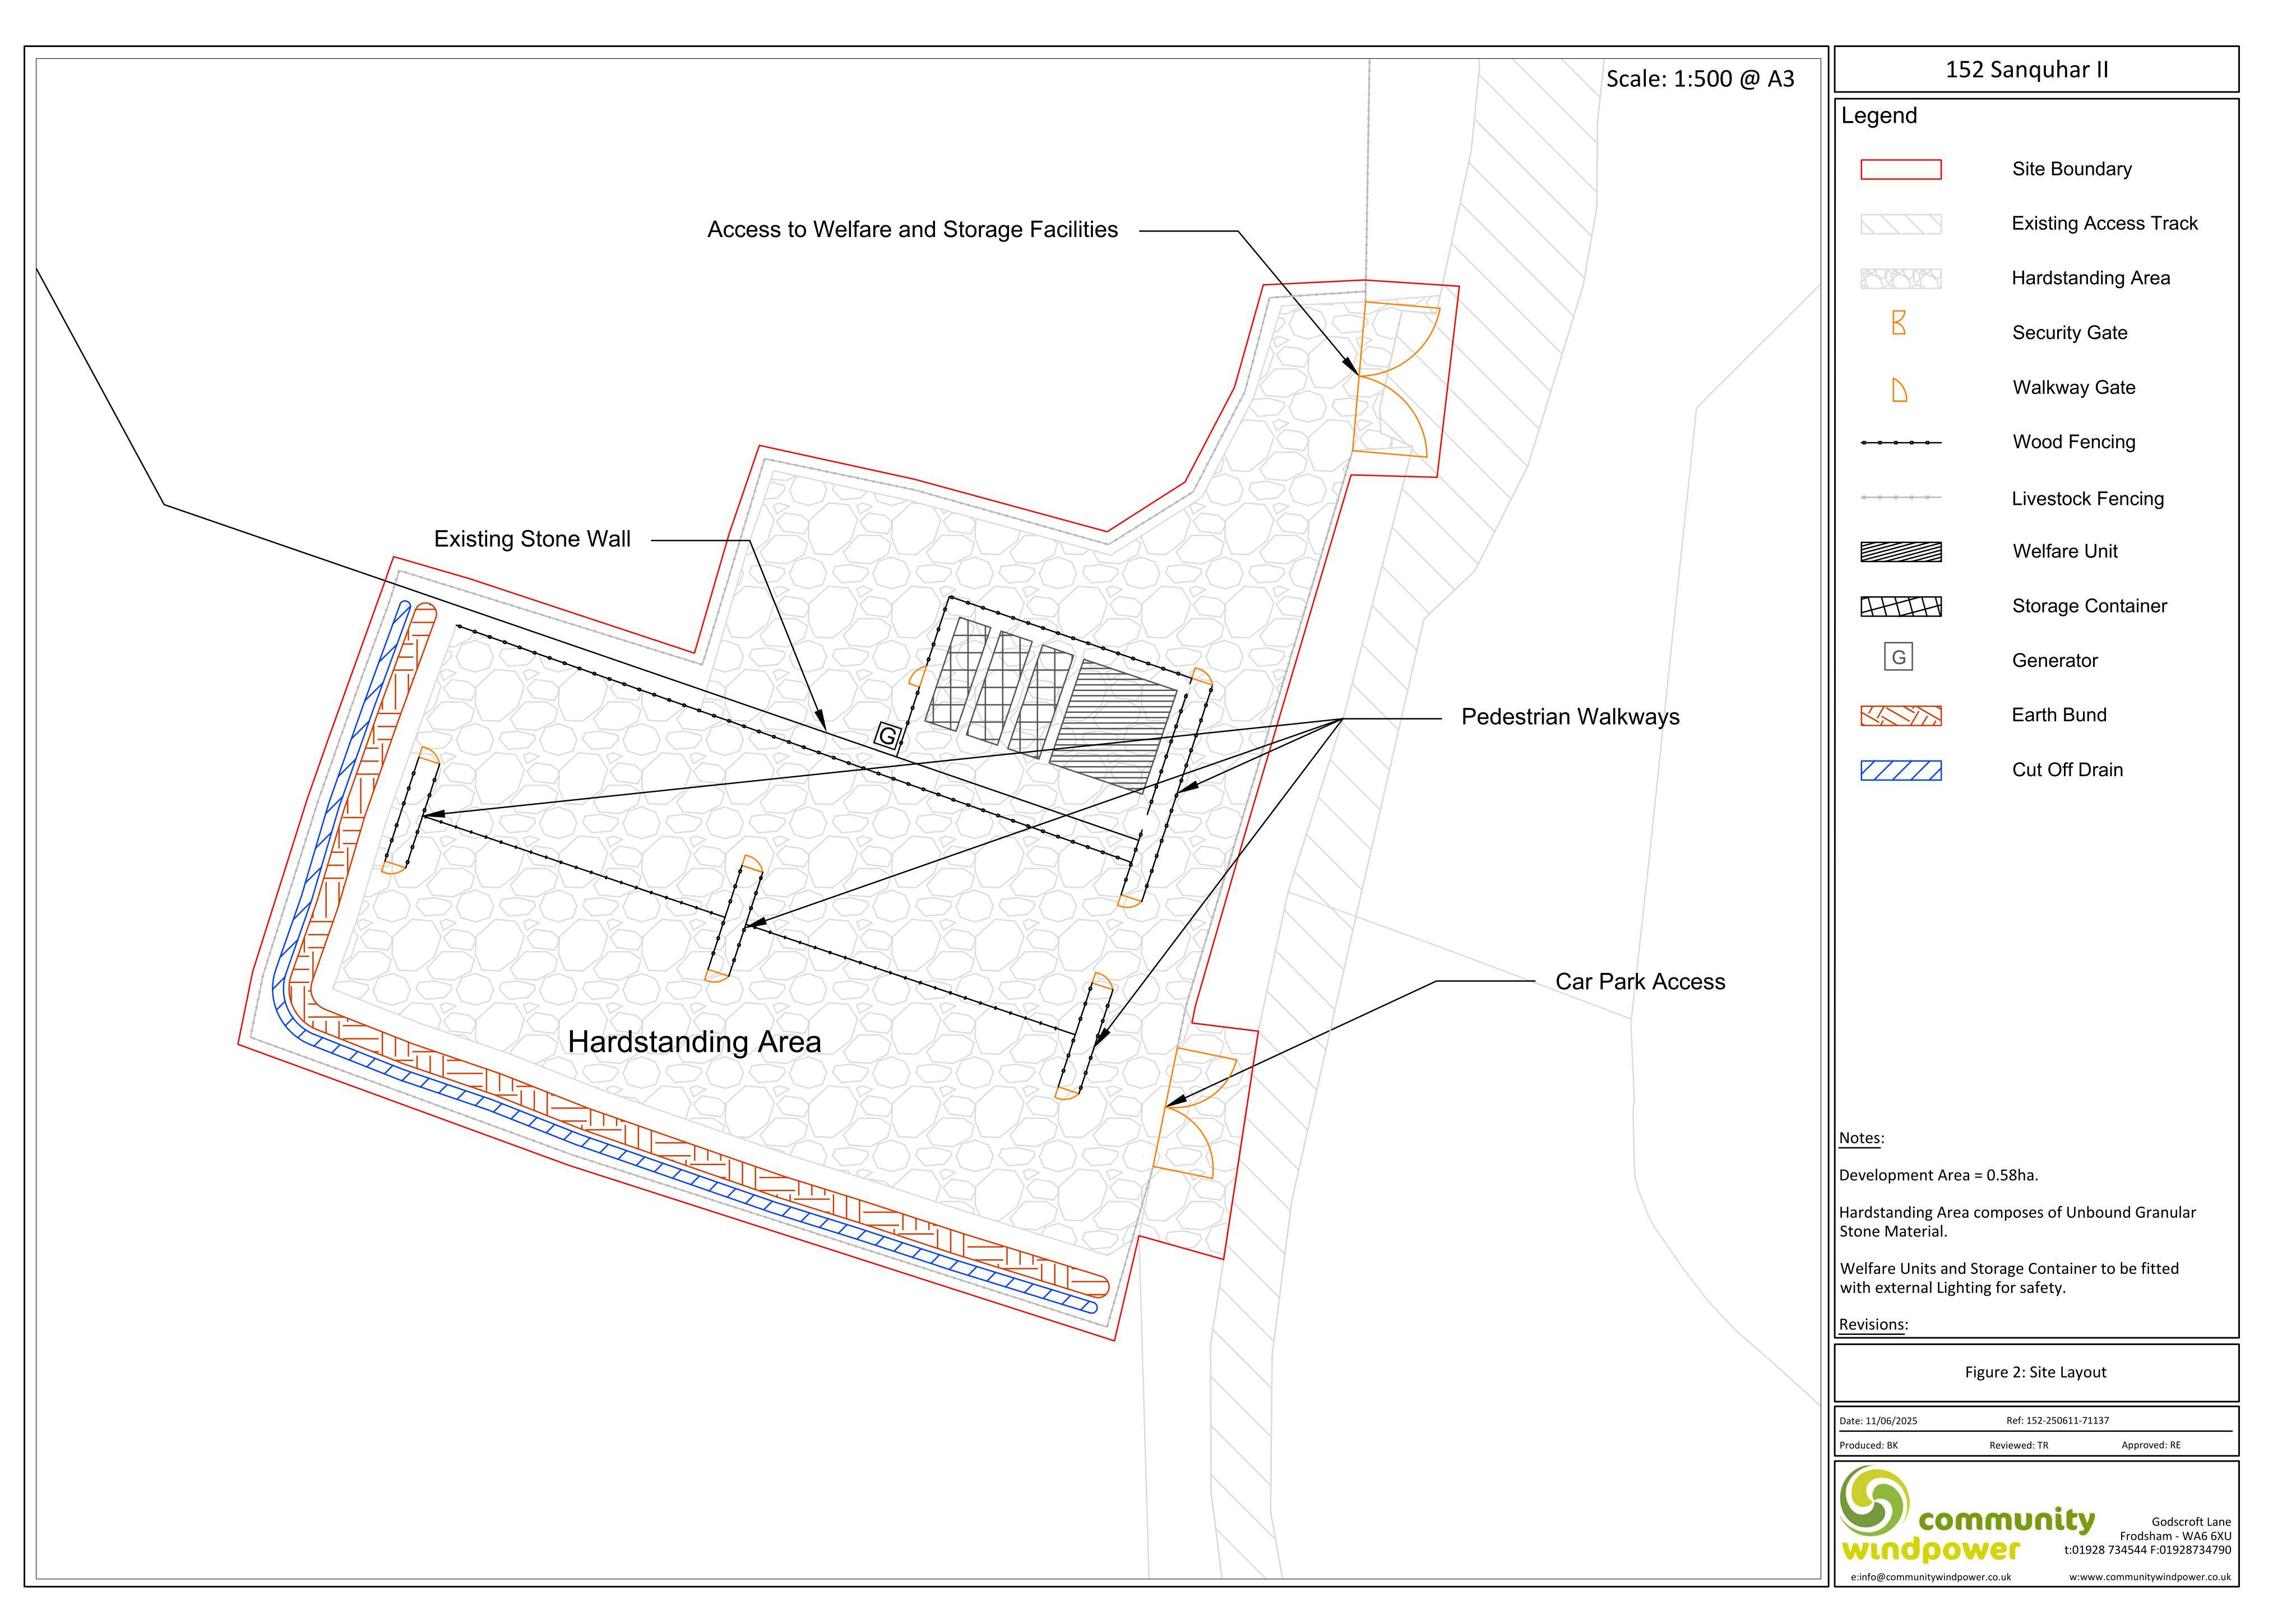Select the 'Date: 11/06/2025' field
Screen dimensions: 2296x1623
pyautogui.click(x=1878, y=1420)
